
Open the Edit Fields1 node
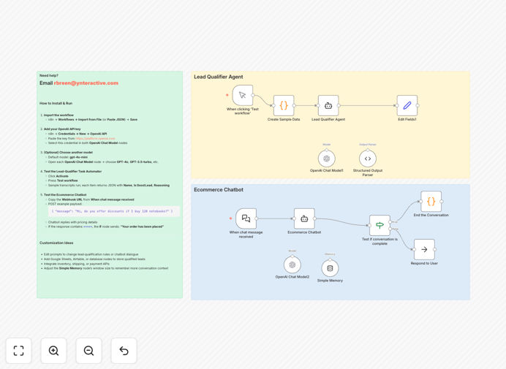407,105
